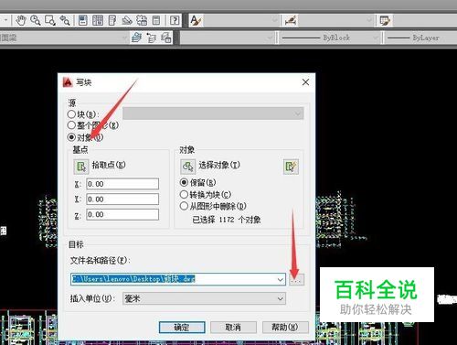
Task: Open the dimension style dropdown in toolbar
Action: coord(336,20)
